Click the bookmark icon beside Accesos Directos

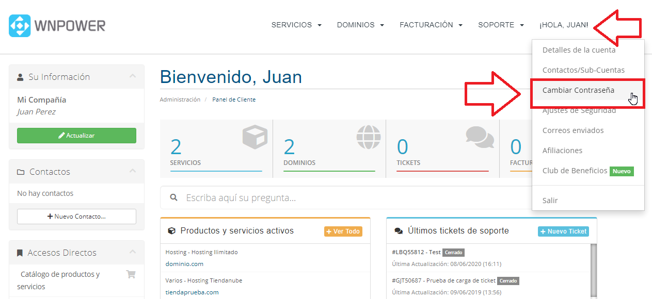(20, 253)
